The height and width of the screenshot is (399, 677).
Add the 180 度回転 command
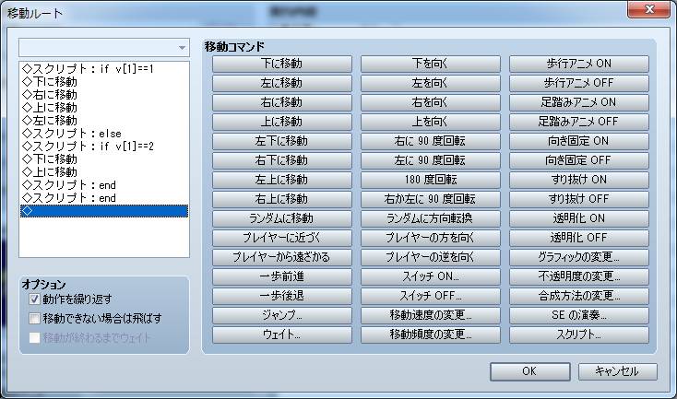(431, 180)
